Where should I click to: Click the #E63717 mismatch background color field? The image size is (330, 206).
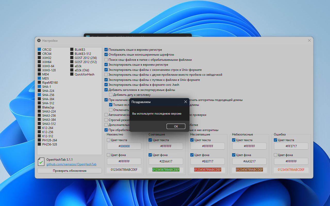(x=208, y=161)
